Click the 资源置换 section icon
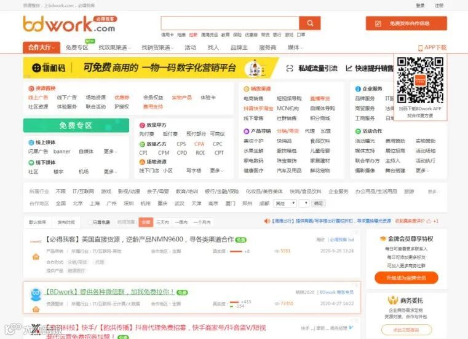This screenshot has height=339, width=468. click(x=31, y=88)
